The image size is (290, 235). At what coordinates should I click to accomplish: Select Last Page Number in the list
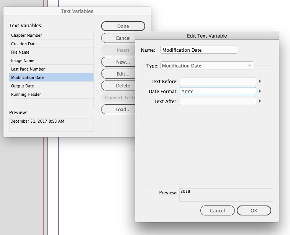coord(51,69)
